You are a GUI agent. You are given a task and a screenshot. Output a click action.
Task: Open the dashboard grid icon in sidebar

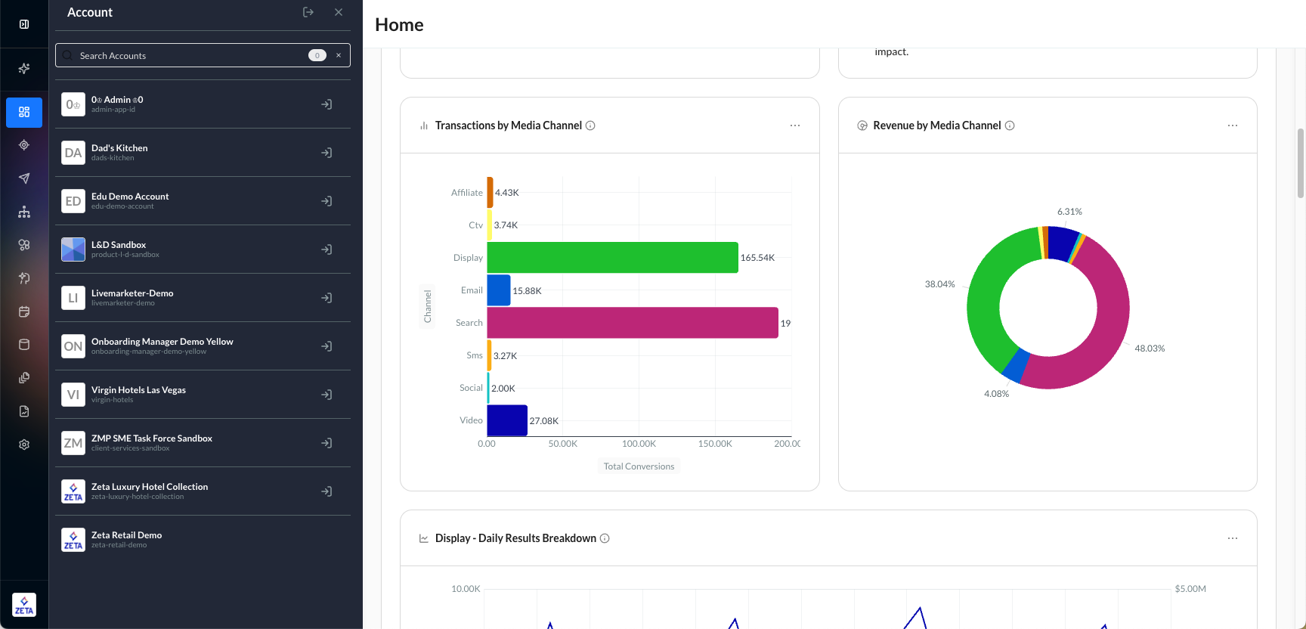(24, 112)
